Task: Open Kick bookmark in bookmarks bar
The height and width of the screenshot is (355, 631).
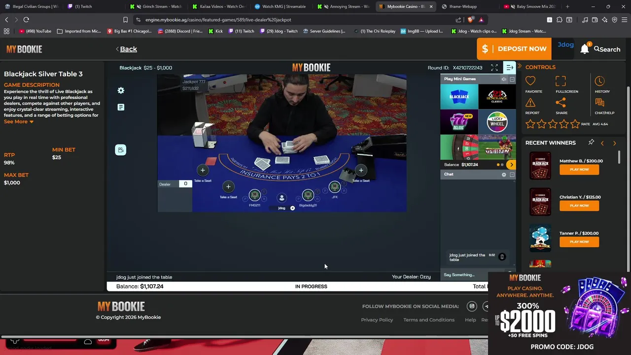Action: pos(215,31)
